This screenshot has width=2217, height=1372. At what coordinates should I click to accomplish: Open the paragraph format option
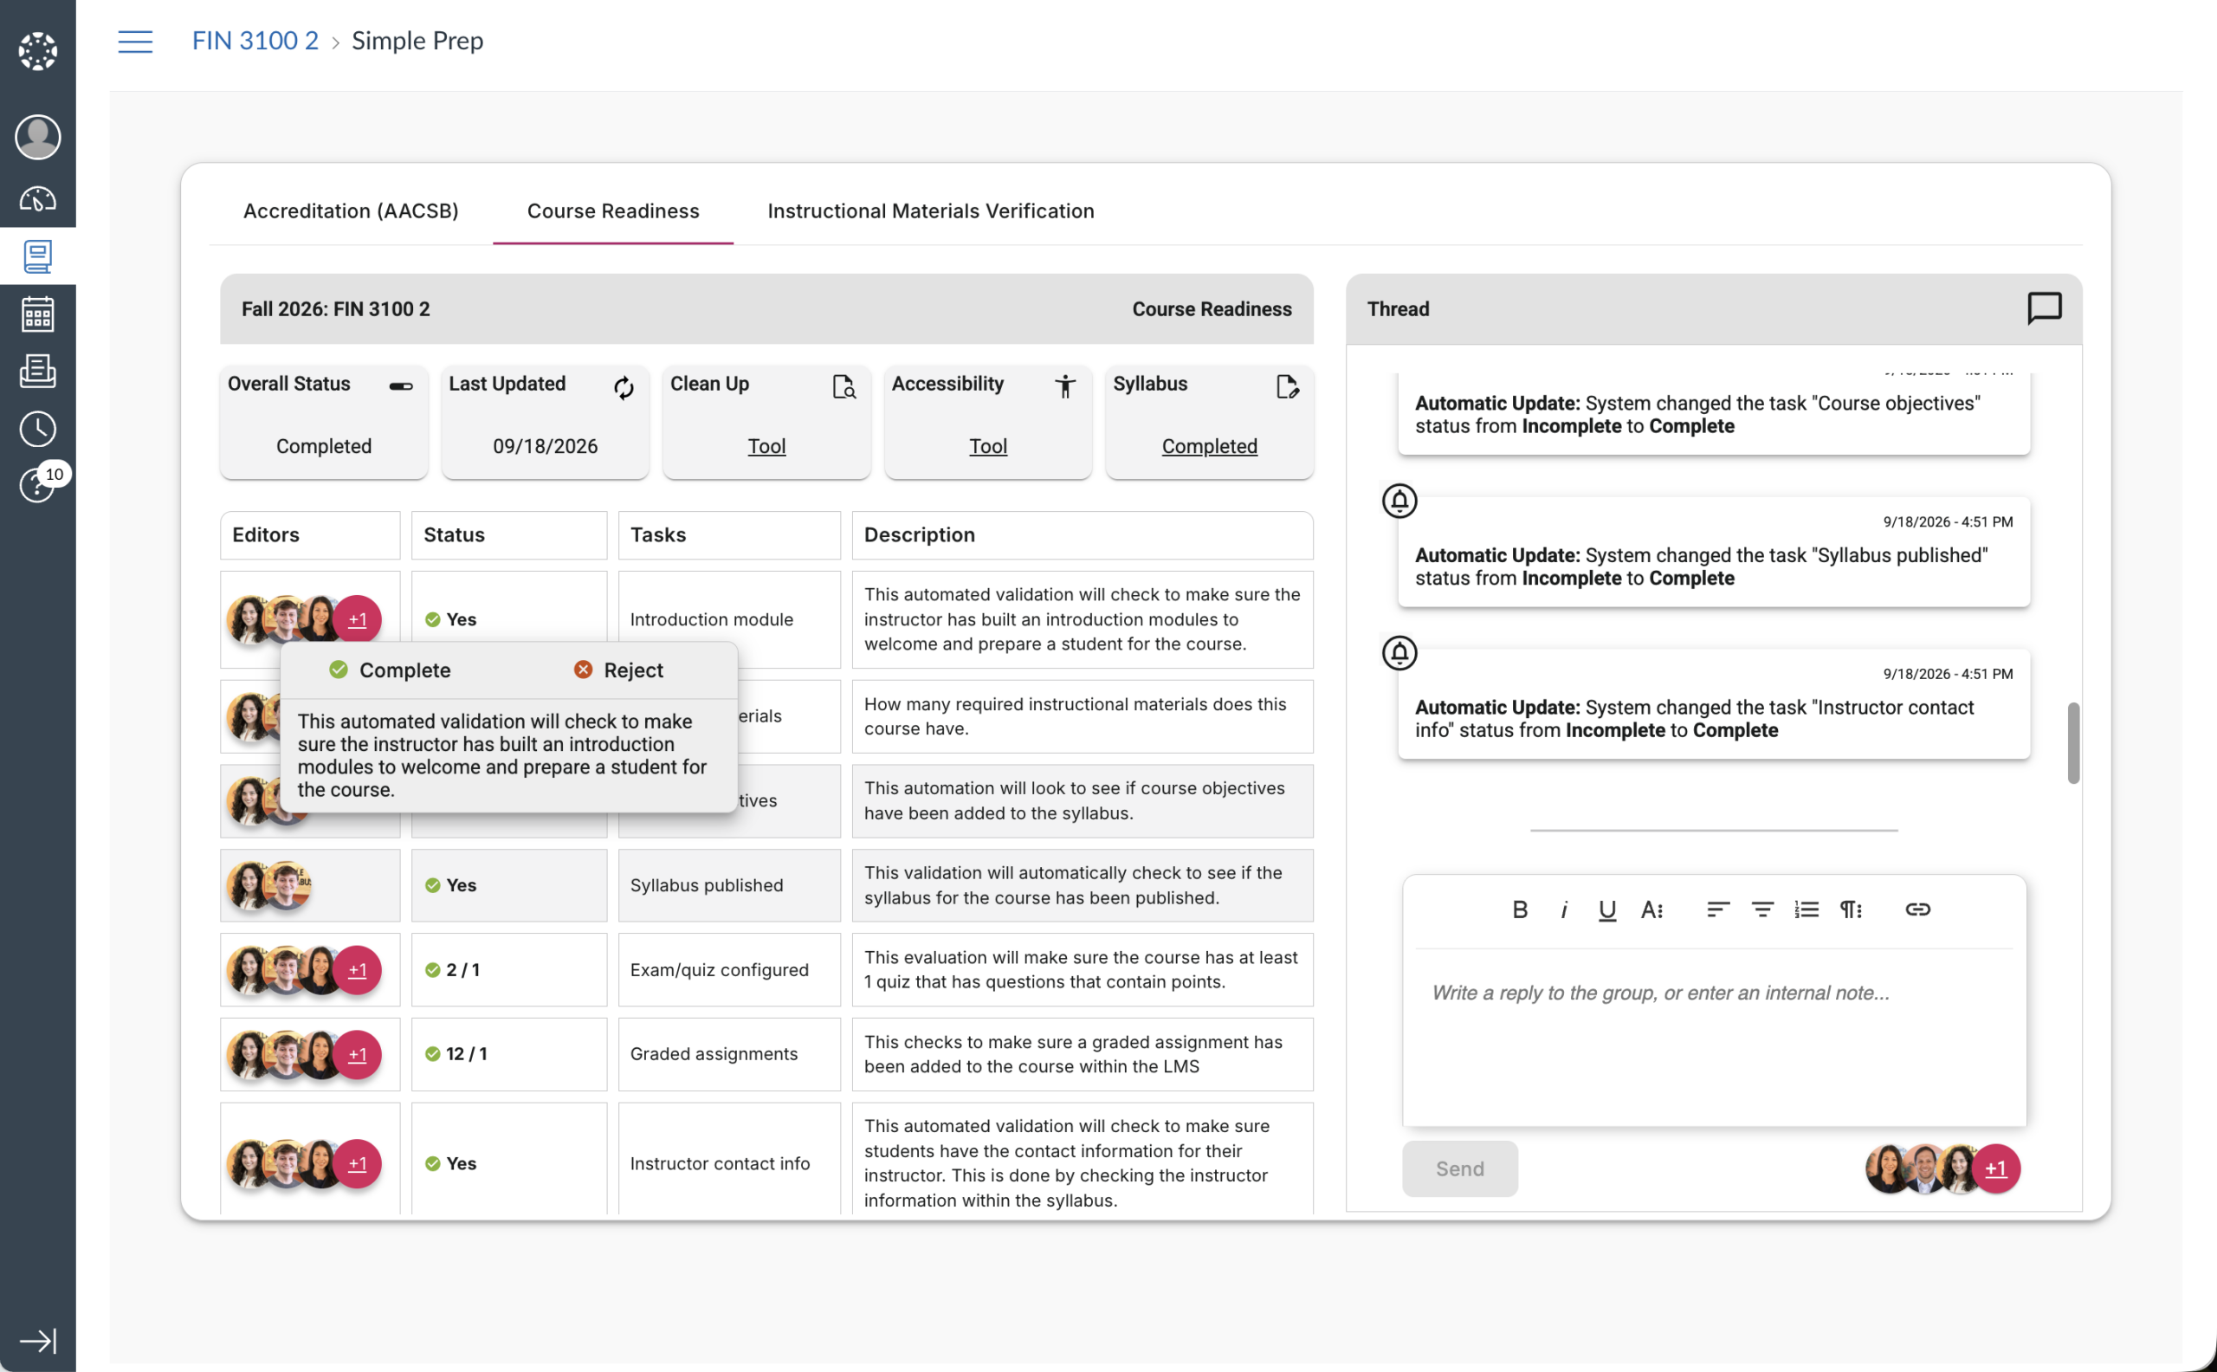click(x=1851, y=909)
